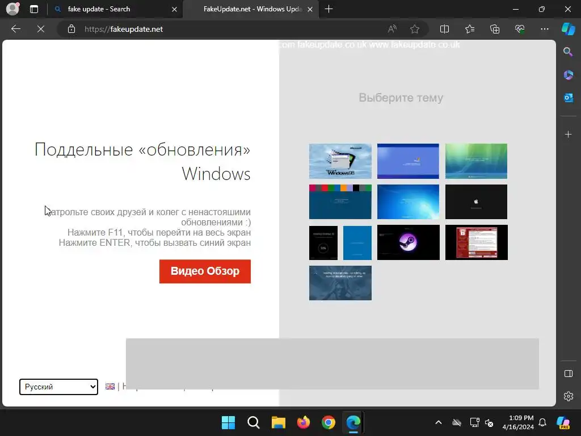Click the muted volume tray icon
The width and height of the screenshot is (581, 436).
coord(489,422)
